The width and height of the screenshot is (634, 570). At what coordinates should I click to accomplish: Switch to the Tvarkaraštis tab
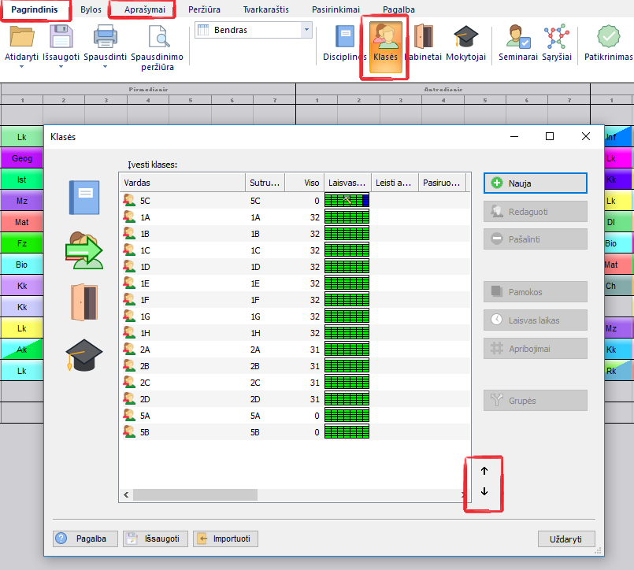click(265, 9)
